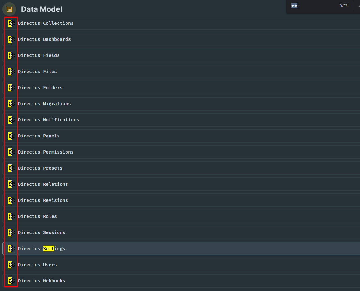Click gear icon beside Directus Folders
The height and width of the screenshot is (291, 360).
pos(11,88)
